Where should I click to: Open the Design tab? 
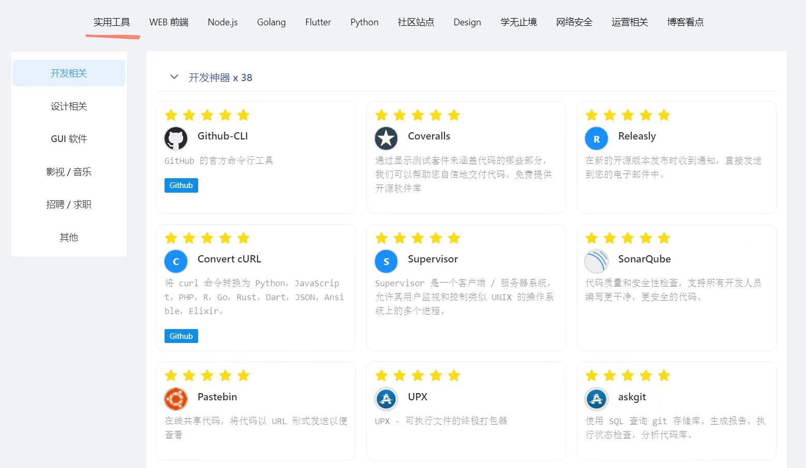467,22
